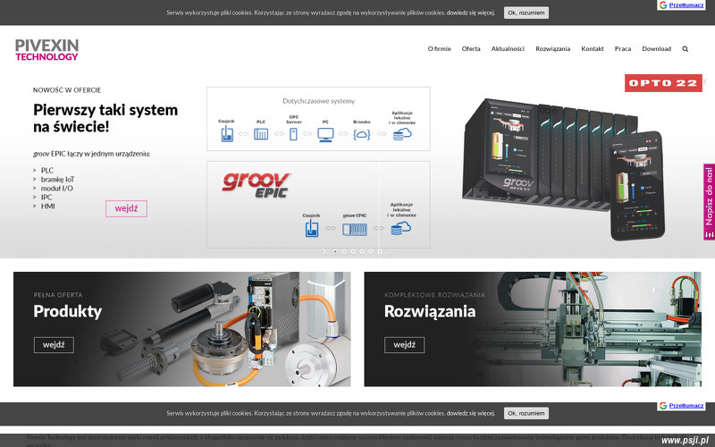Click the cloud apps icon in groov EPIC diagram
This screenshot has width=715, height=447.
(400, 228)
